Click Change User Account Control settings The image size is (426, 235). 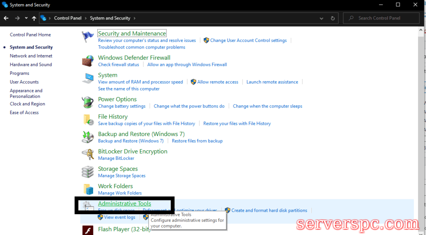[x=248, y=41]
